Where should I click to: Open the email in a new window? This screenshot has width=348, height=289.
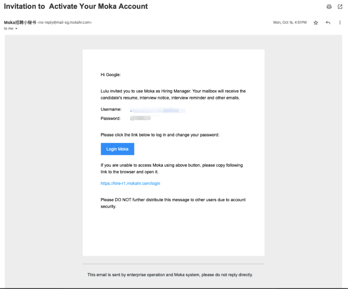(x=340, y=7)
